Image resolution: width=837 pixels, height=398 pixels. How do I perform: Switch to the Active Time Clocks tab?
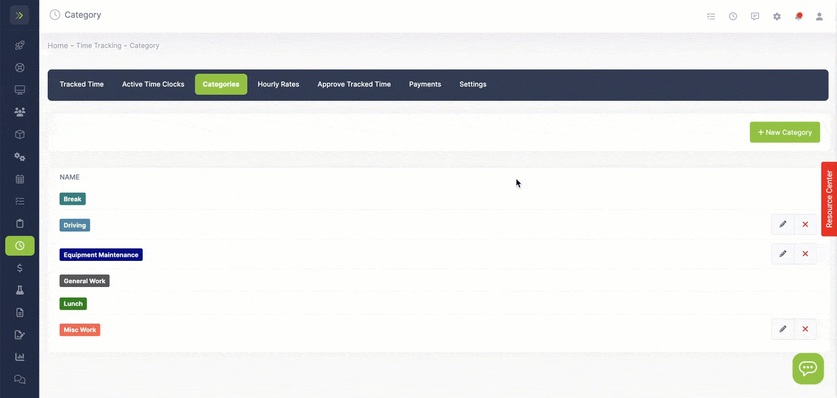153,84
